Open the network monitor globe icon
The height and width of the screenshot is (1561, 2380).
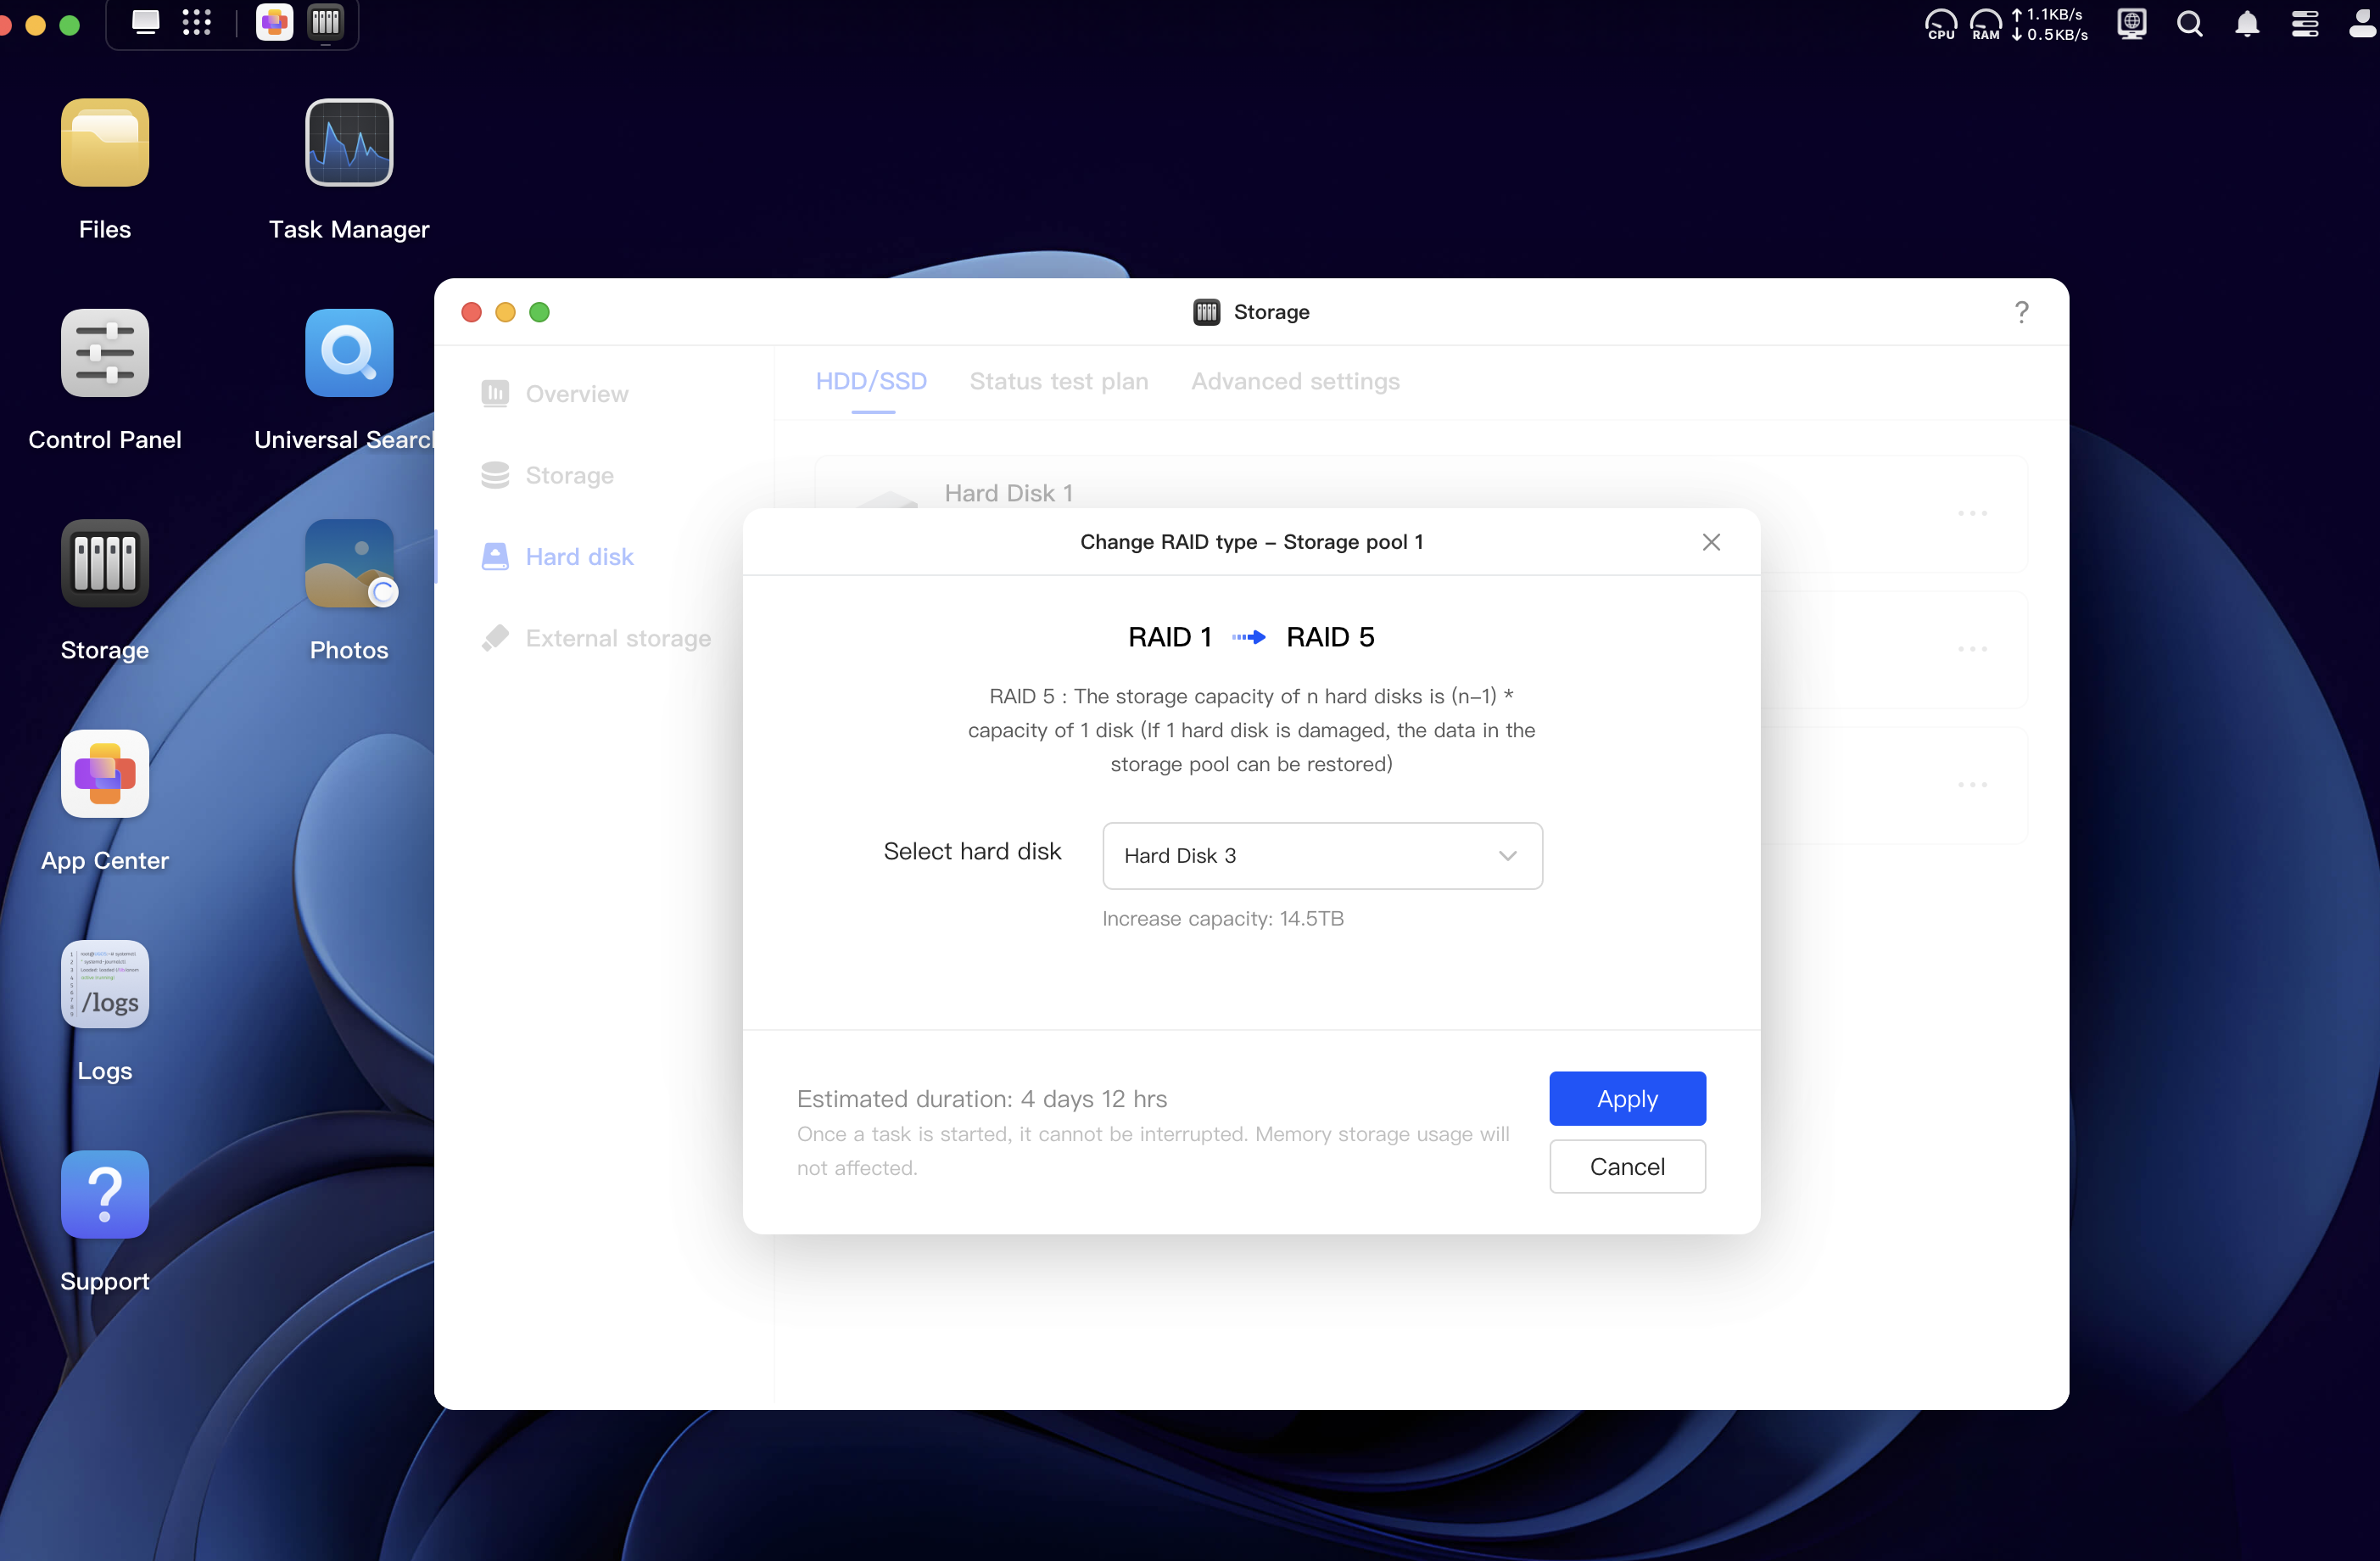coord(2132,24)
